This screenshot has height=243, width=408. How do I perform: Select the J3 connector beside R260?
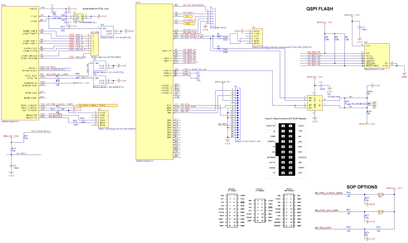pos(374,104)
